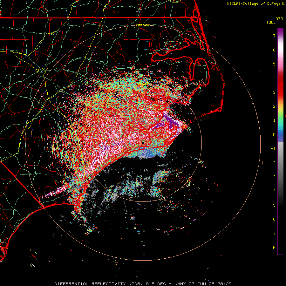Click the 6 value on the color scale
This screenshot has width=286, height=286.
pos(274,50)
